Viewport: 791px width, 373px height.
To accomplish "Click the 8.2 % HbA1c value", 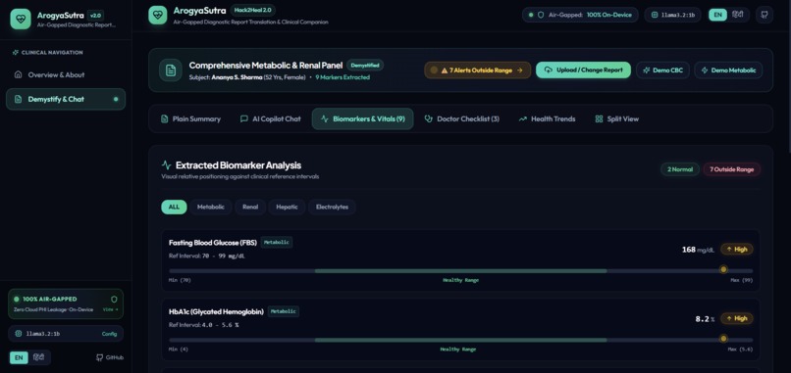I will click(705, 319).
